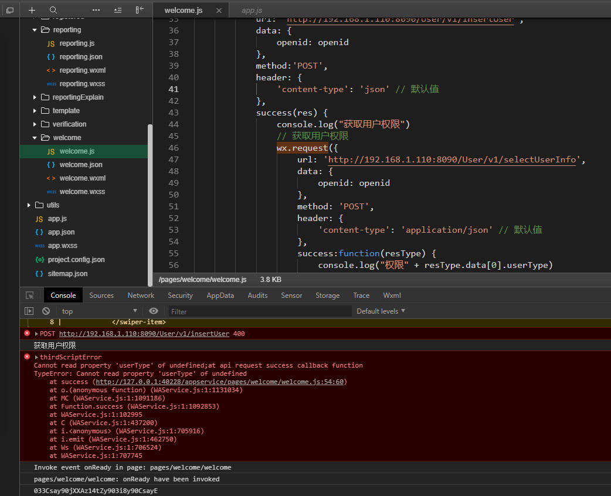
Task: Toggle the eye icon for live expressions
Action: (x=154, y=311)
